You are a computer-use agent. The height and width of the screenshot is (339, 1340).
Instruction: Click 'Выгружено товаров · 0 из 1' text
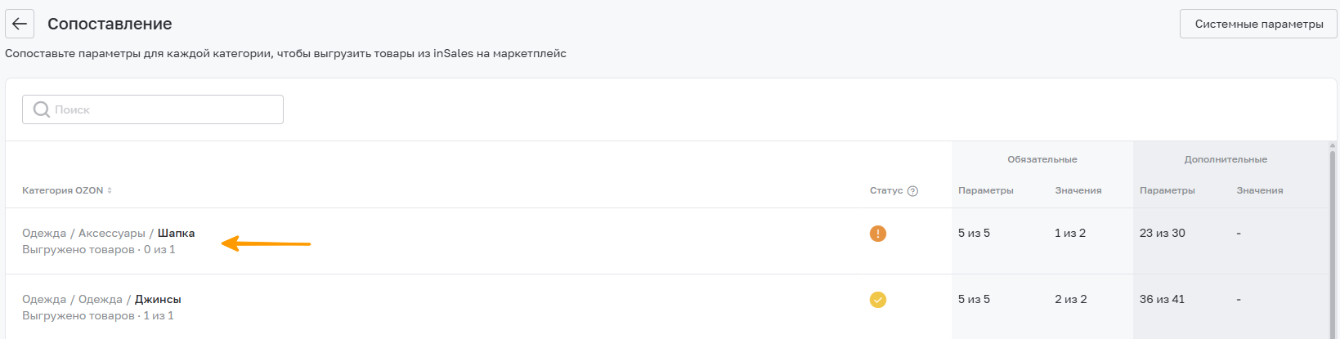tap(99, 249)
